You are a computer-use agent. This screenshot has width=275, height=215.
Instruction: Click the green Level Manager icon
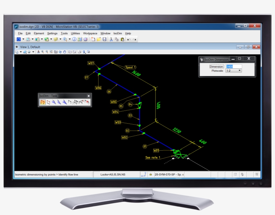tap(47, 39)
